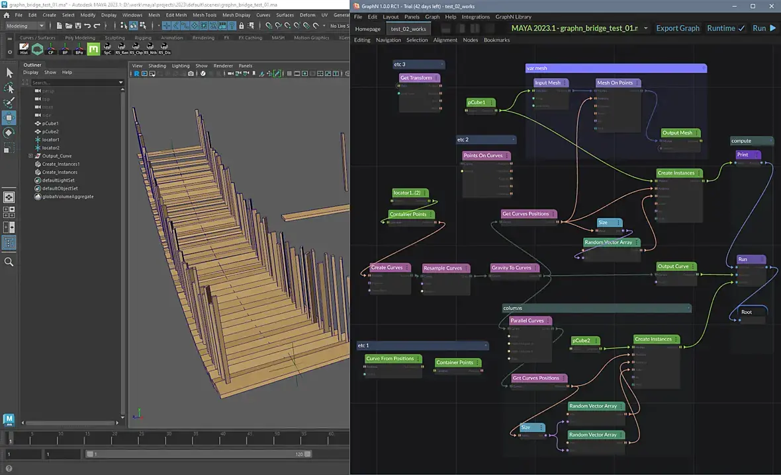781x475 pixels.
Task: Collapse the 'etc 3' group header
Action: tap(442, 64)
